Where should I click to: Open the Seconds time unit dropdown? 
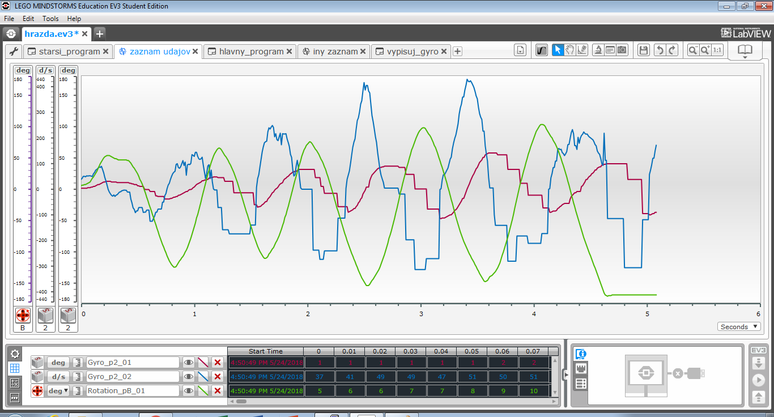coord(738,327)
